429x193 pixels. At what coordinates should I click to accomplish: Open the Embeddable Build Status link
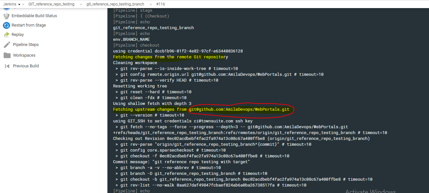coord(34,16)
